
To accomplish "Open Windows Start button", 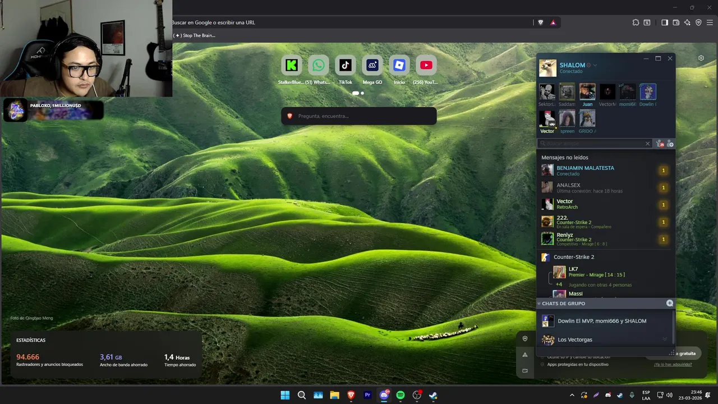I will [x=285, y=395].
